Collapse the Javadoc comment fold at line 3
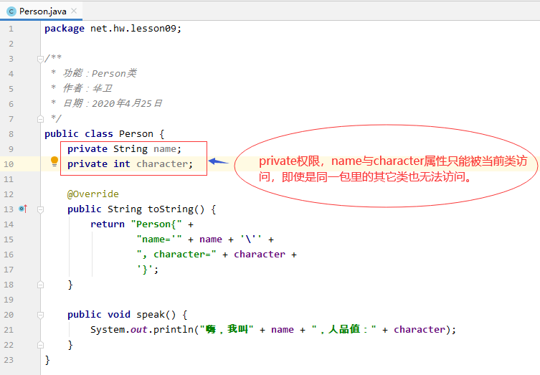Screen dimensions: 540x375 [x=40, y=59]
